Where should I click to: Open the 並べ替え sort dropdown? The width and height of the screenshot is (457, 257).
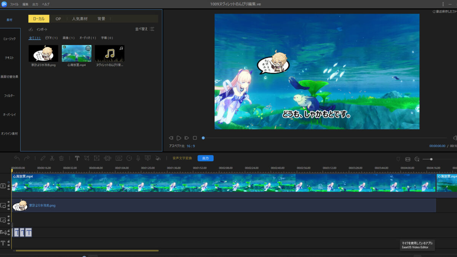144,29
